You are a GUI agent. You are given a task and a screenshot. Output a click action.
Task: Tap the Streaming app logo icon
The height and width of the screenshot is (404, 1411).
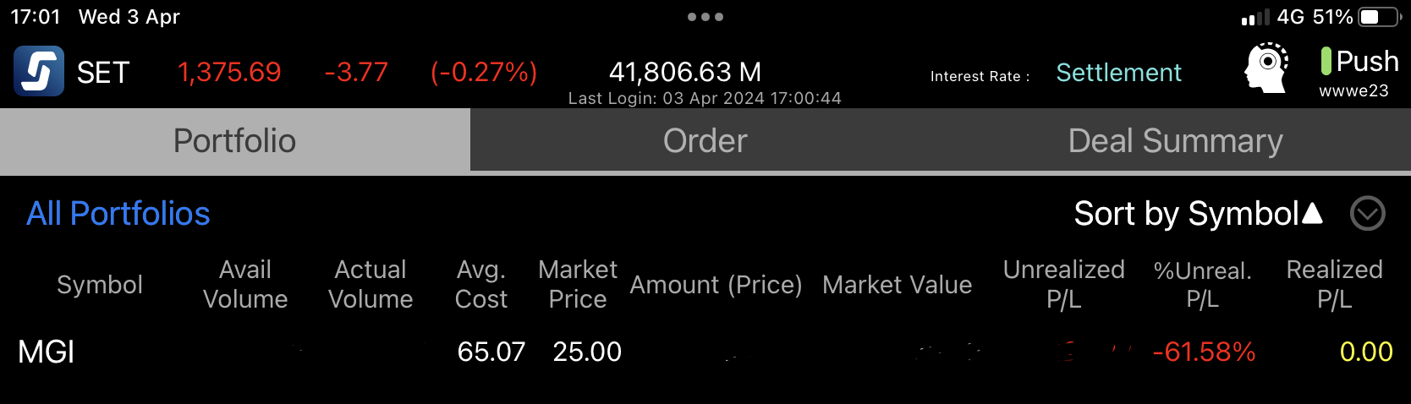pyautogui.click(x=39, y=71)
